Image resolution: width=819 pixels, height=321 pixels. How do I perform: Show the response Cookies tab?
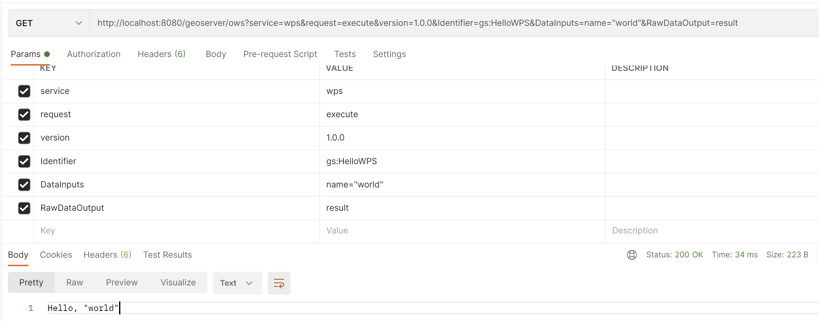click(56, 255)
